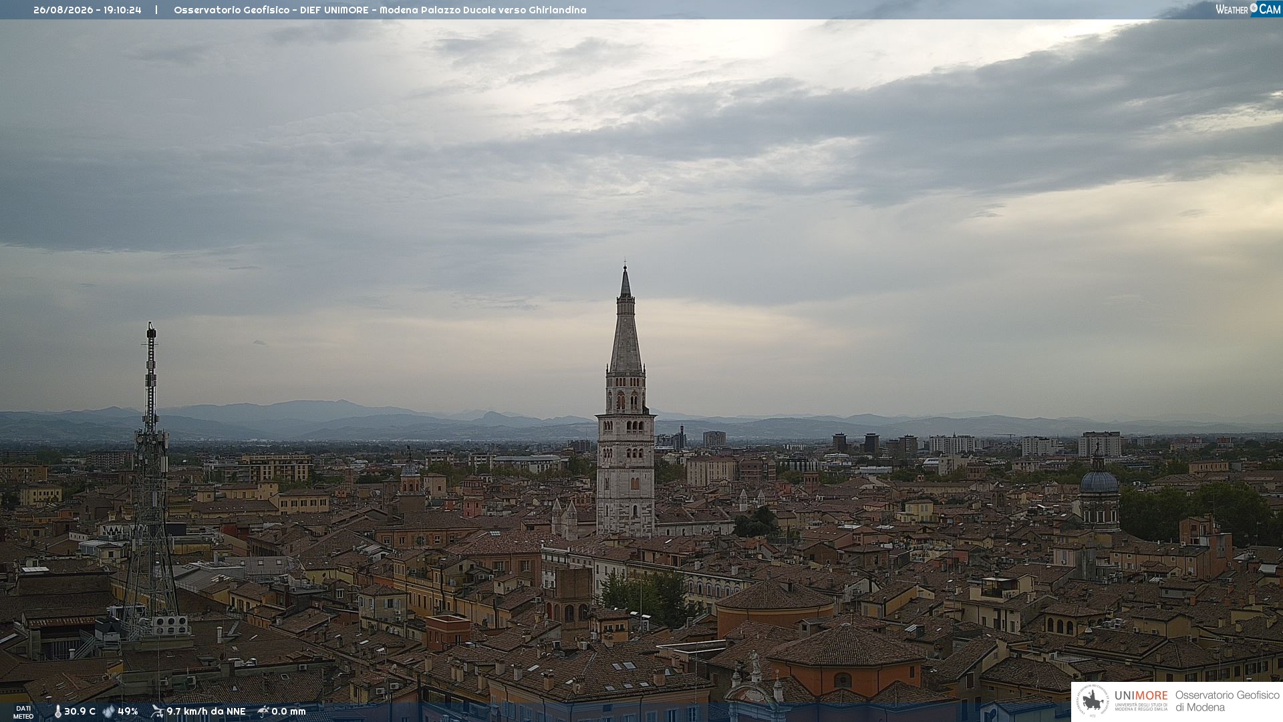Click the camera lens in WeatherCam logo
1283x722 pixels.
1254,8
